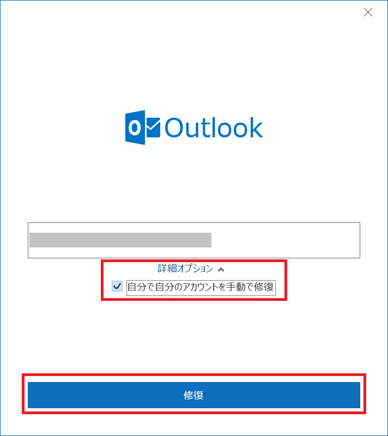Click the envelope flap of Outlook logo
The height and width of the screenshot is (436, 388).
pos(153,124)
